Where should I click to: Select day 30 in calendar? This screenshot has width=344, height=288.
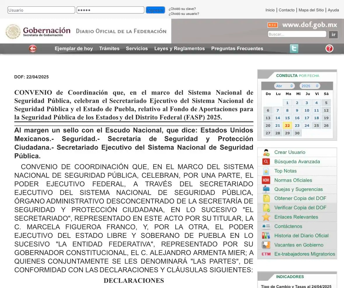pyautogui.click(x=297, y=133)
